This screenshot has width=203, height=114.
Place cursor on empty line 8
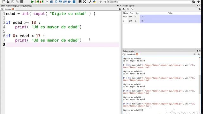tap(62, 45)
